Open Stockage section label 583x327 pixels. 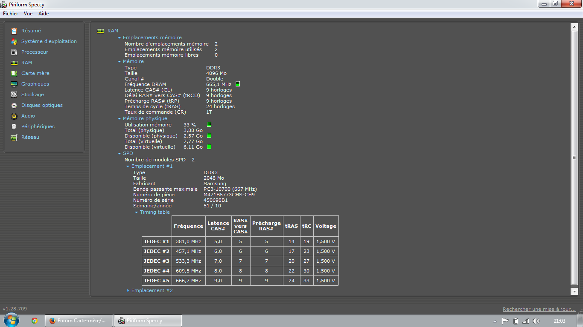pyautogui.click(x=32, y=95)
